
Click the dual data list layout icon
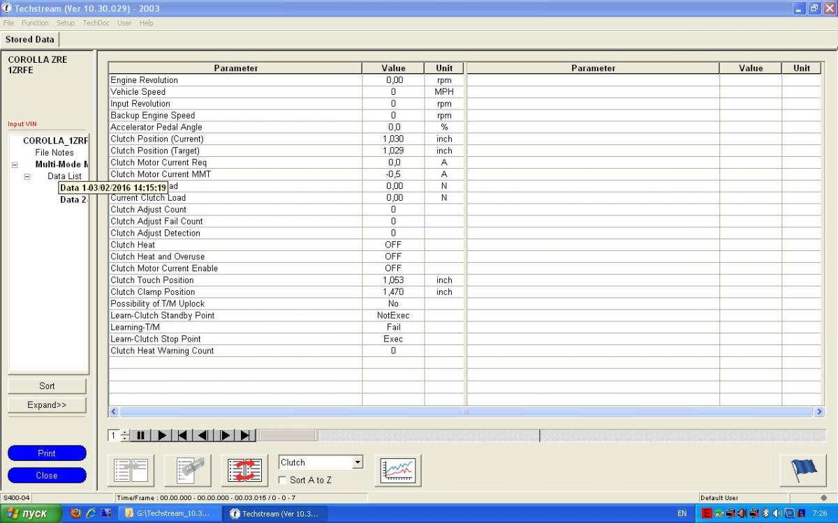[x=131, y=470]
